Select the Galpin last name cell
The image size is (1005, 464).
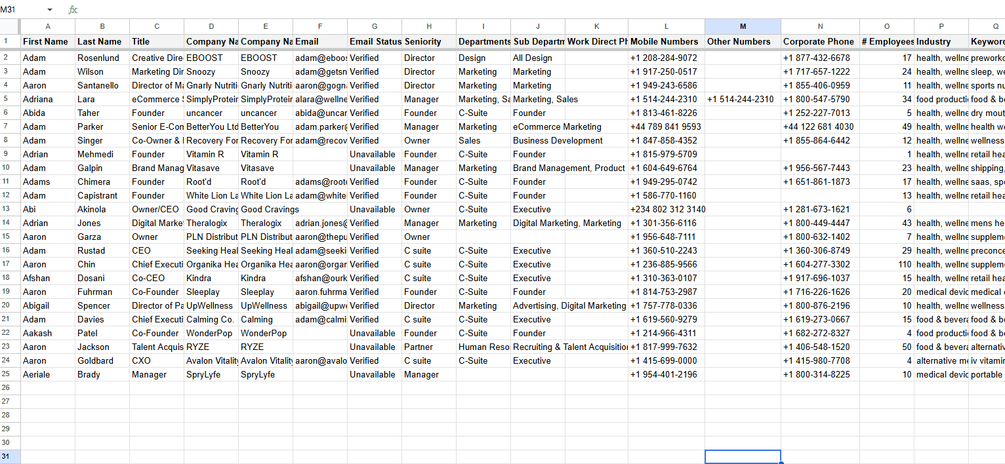point(102,168)
